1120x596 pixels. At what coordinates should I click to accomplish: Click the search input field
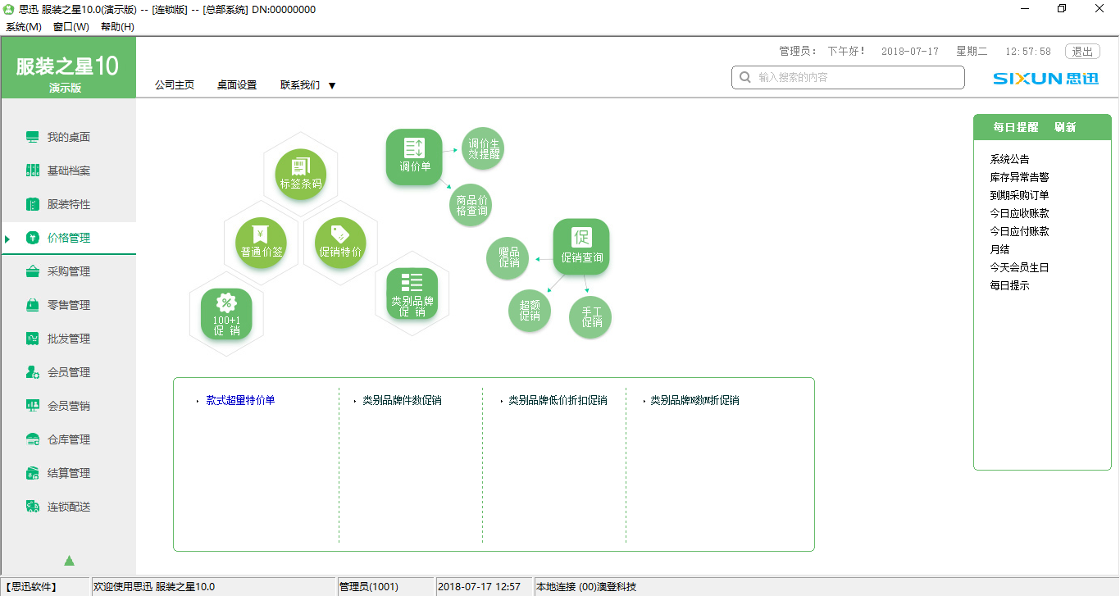tap(848, 77)
